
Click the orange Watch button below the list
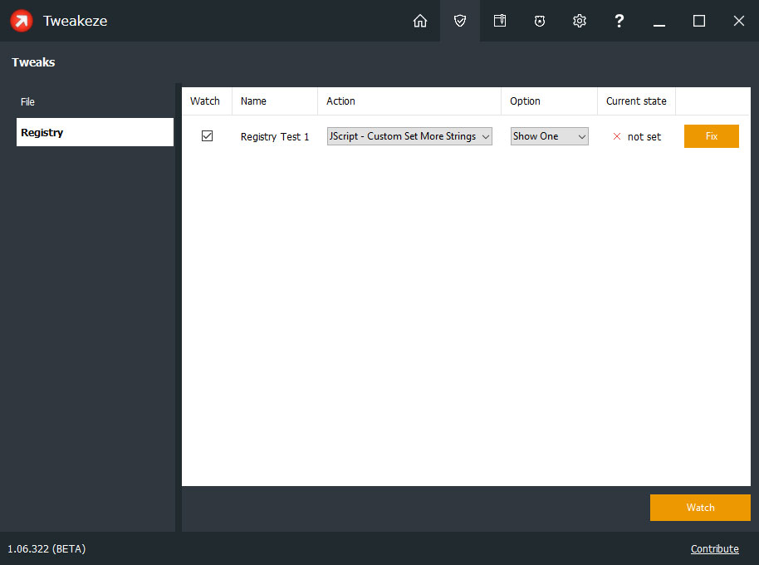[x=700, y=508]
